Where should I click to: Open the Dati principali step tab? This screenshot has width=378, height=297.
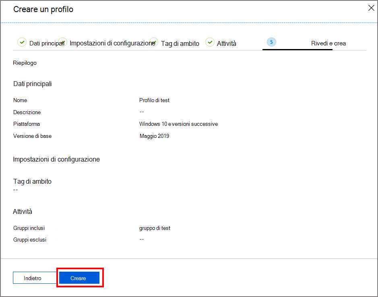[47, 43]
